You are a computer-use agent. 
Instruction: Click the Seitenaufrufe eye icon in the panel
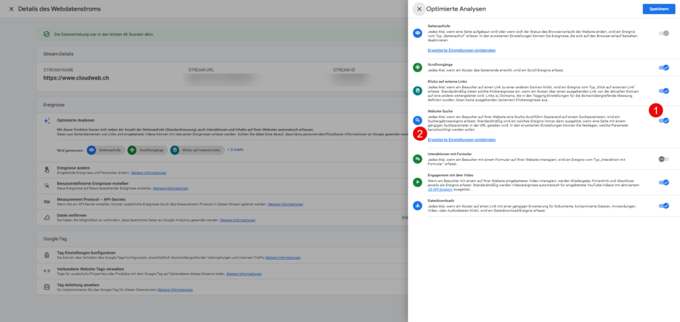(x=417, y=33)
